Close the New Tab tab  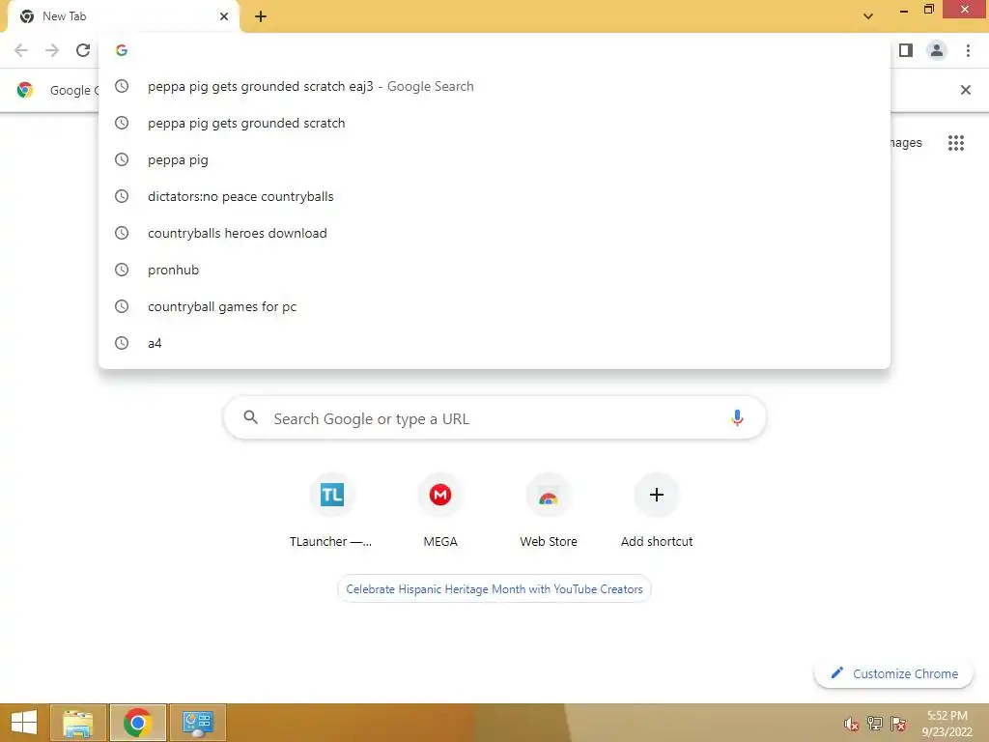[x=224, y=16]
